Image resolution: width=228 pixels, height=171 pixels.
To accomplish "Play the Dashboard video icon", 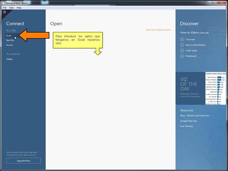I will [182, 56].
